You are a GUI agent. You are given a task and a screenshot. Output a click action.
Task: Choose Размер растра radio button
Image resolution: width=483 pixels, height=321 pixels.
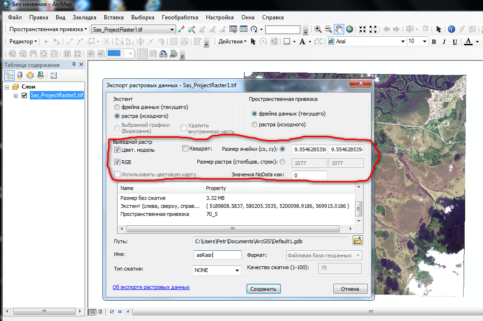click(282, 162)
